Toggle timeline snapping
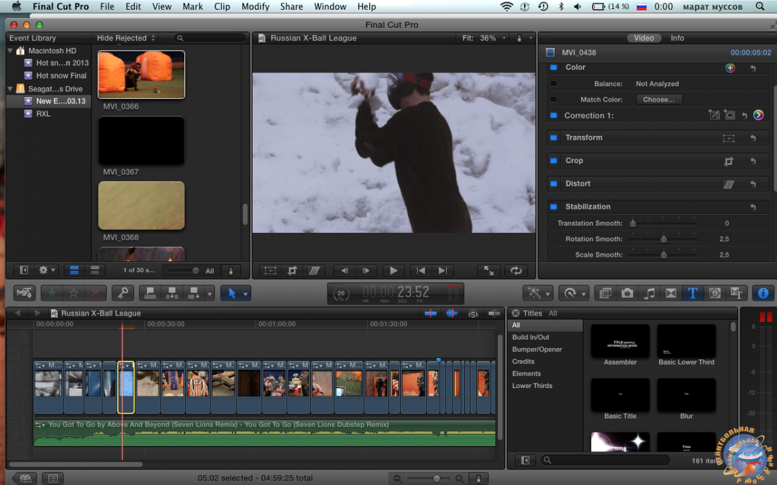The width and height of the screenshot is (777, 485). tap(495, 314)
